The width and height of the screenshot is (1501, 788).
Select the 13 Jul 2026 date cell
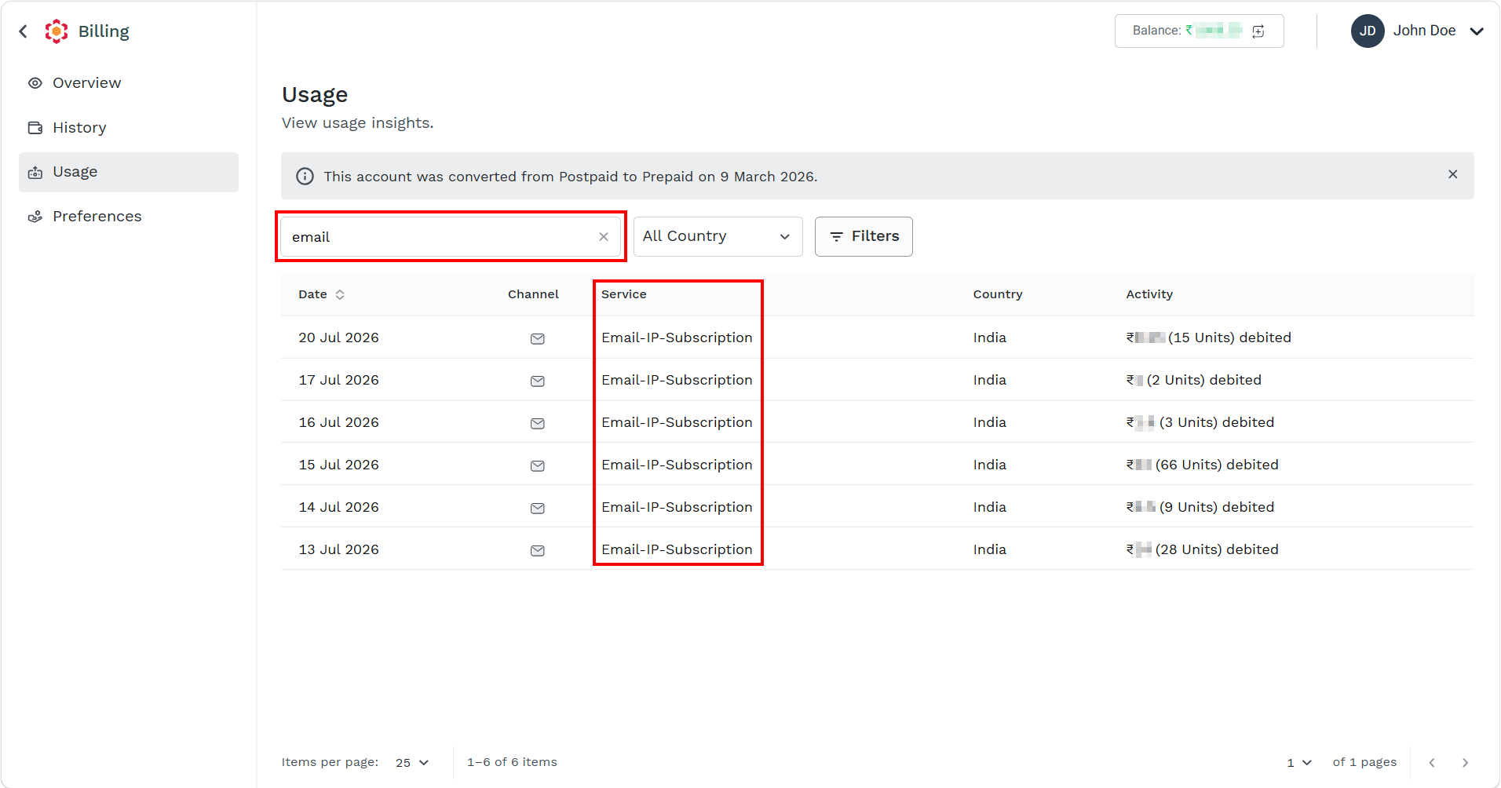338,549
